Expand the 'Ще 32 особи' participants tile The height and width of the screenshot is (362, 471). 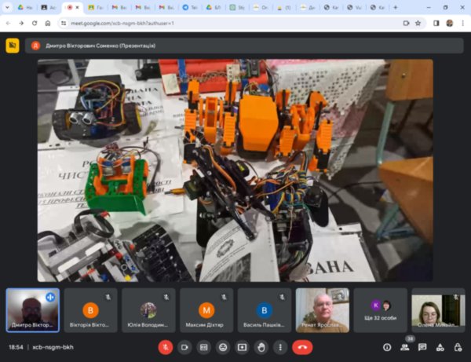(x=380, y=309)
